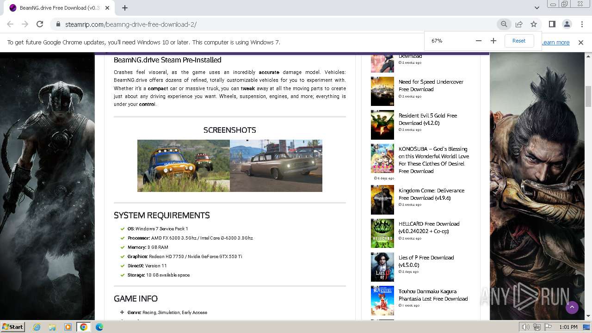The height and width of the screenshot is (333, 592).
Task: Click the checkmark icon beside Memory requirement
Action: tap(123, 247)
